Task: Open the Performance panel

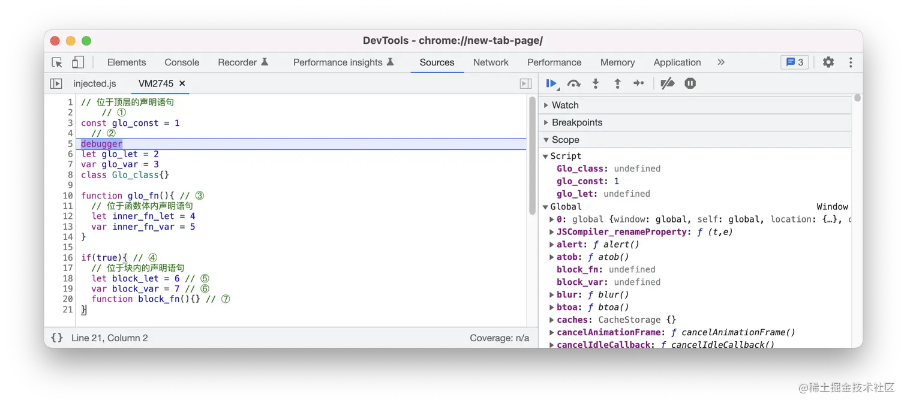Action: (554, 62)
